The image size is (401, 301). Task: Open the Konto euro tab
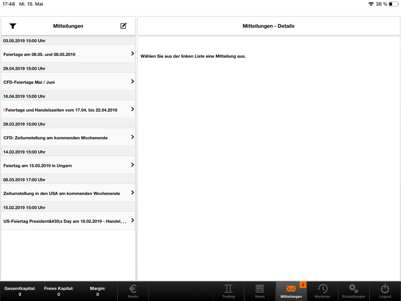point(133,291)
